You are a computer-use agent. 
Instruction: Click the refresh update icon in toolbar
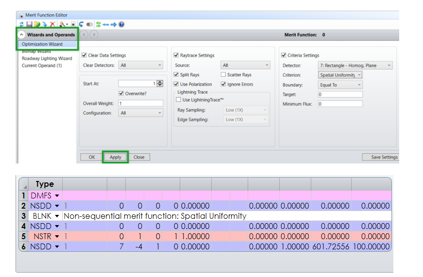click(x=21, y=24)
